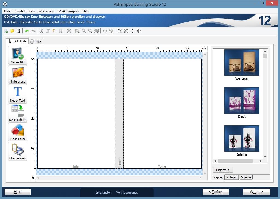
Task: Paste with the yellow clipboard icon
Action: (x=54, y=31)
